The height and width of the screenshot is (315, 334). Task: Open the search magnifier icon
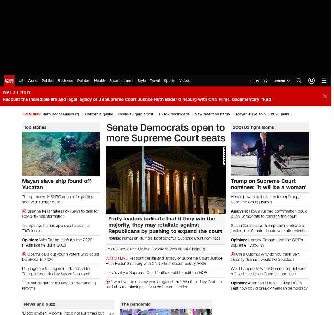299,81
